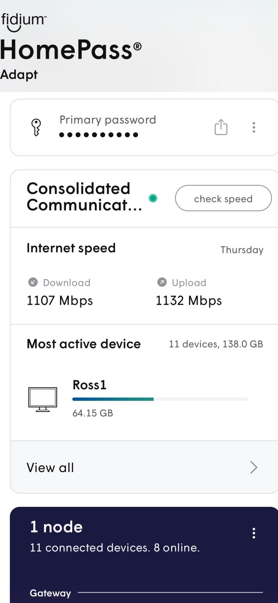Expand View all chevron arrow

(254, 467)
